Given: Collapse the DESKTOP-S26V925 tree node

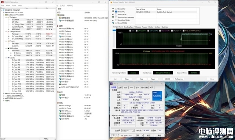Looking at the screenshot, I should click(x=1, y=10).
